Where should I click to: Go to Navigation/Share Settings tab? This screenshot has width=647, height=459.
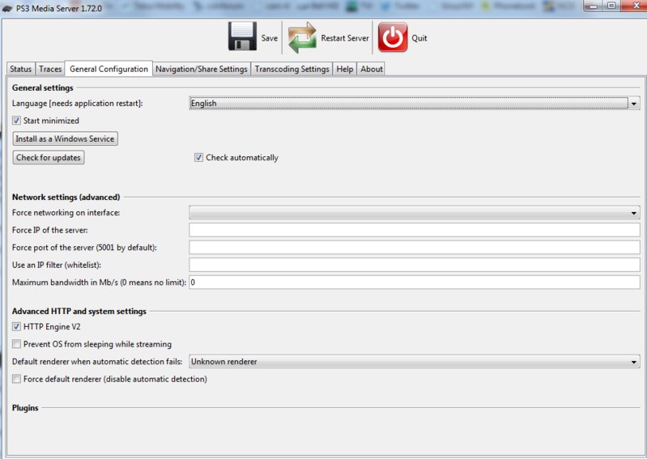coord(202,69)
